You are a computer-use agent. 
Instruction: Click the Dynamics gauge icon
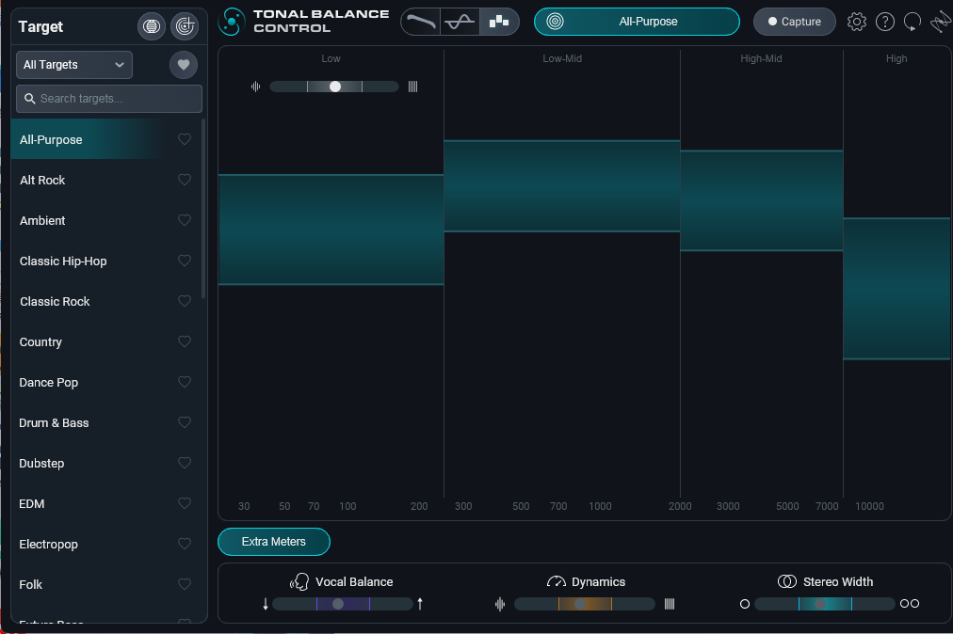click(557, 581)
